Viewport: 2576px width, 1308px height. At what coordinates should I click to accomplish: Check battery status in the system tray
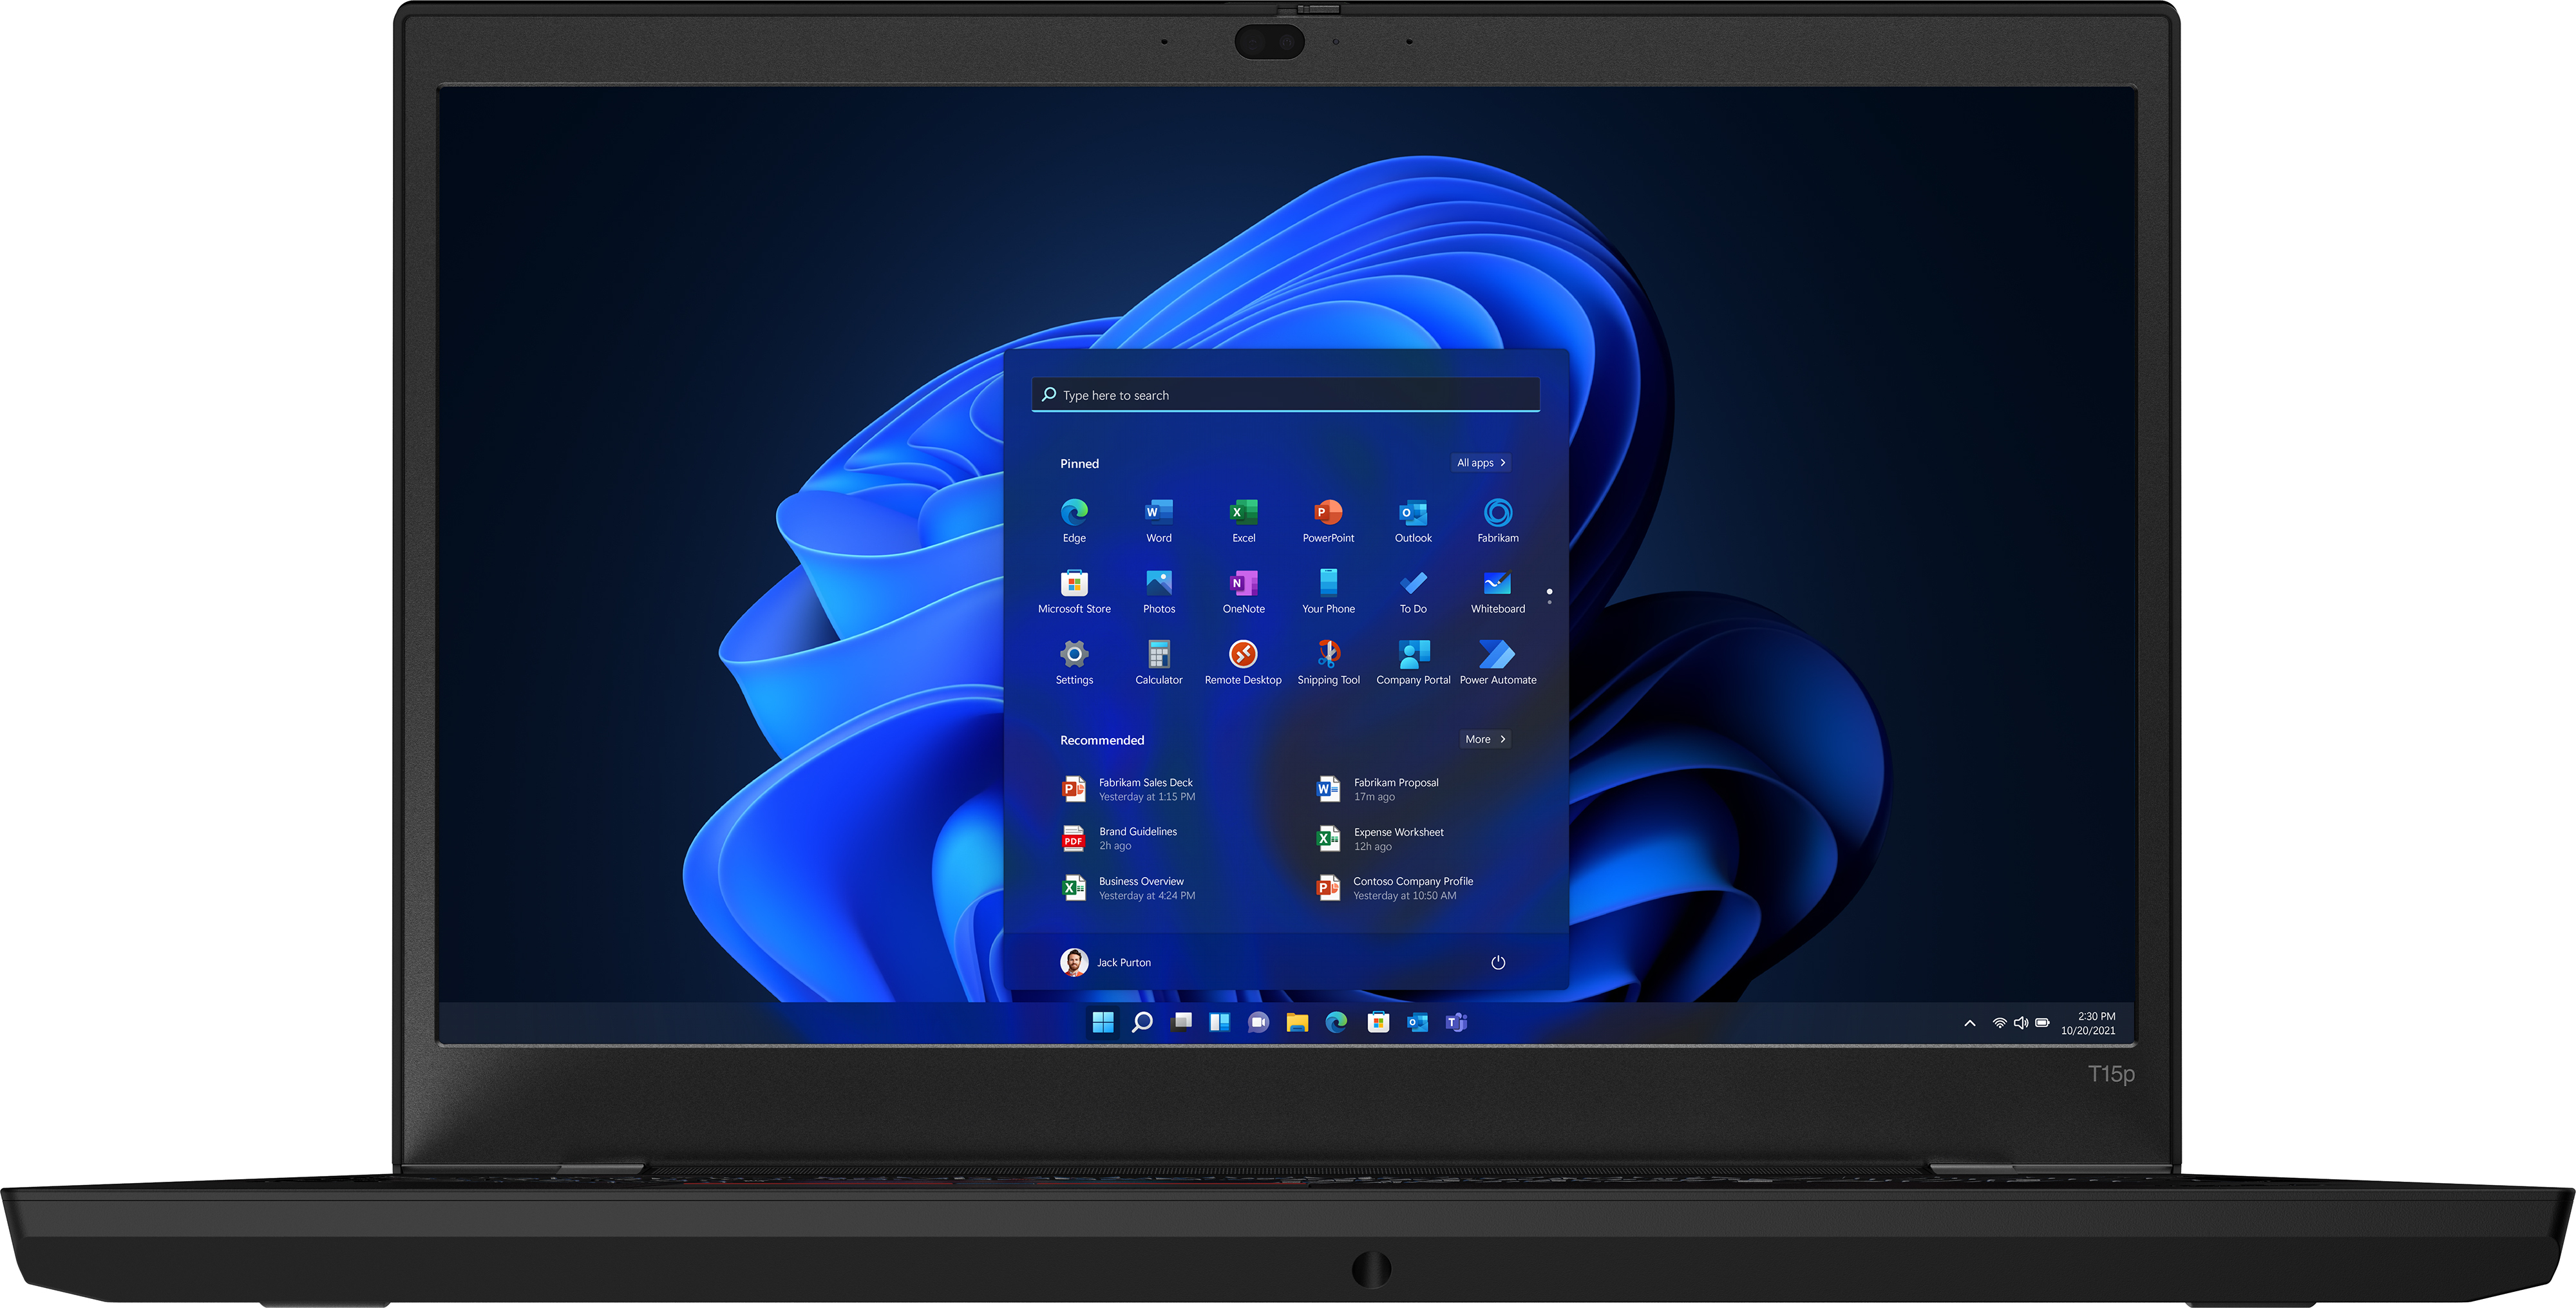(2043, 1023)
